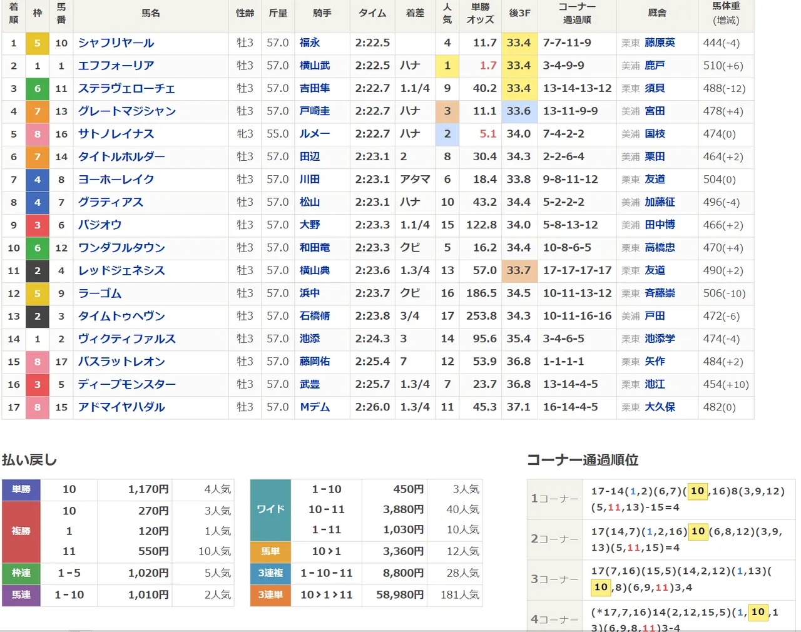Image resolution: width=801 pixels, height=632 pixels.
Task: Open jockey link 福永
Action: click(x=310, y=43)
